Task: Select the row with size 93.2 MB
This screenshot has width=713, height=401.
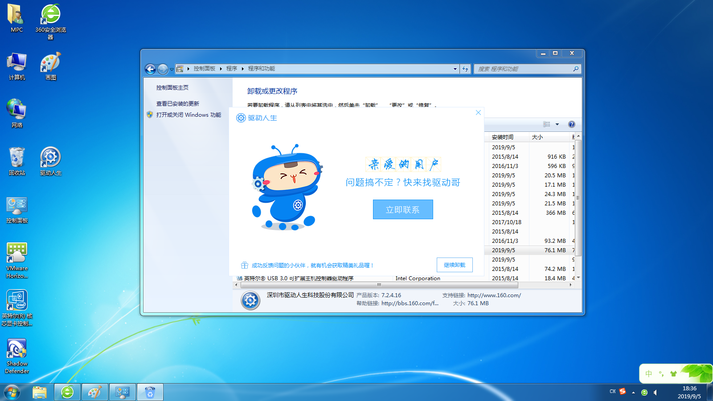Action: point(529,241)
